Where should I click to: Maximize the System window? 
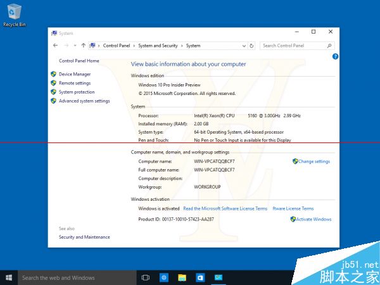click(313, 32)
